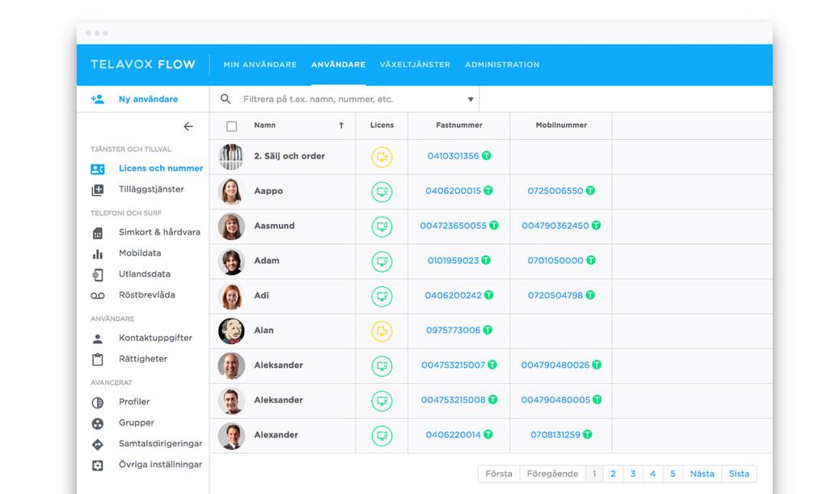Screen dimensions: 828x494
Task: Go to page 3 of the user list
Action: coord(633,474)
